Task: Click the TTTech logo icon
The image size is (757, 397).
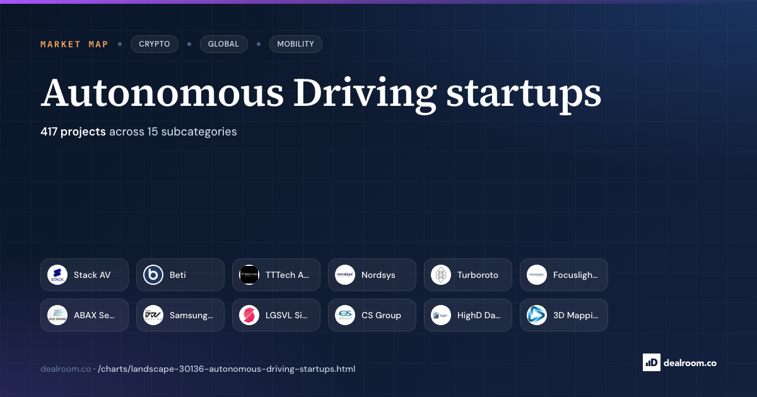Action: pos(249,275)
